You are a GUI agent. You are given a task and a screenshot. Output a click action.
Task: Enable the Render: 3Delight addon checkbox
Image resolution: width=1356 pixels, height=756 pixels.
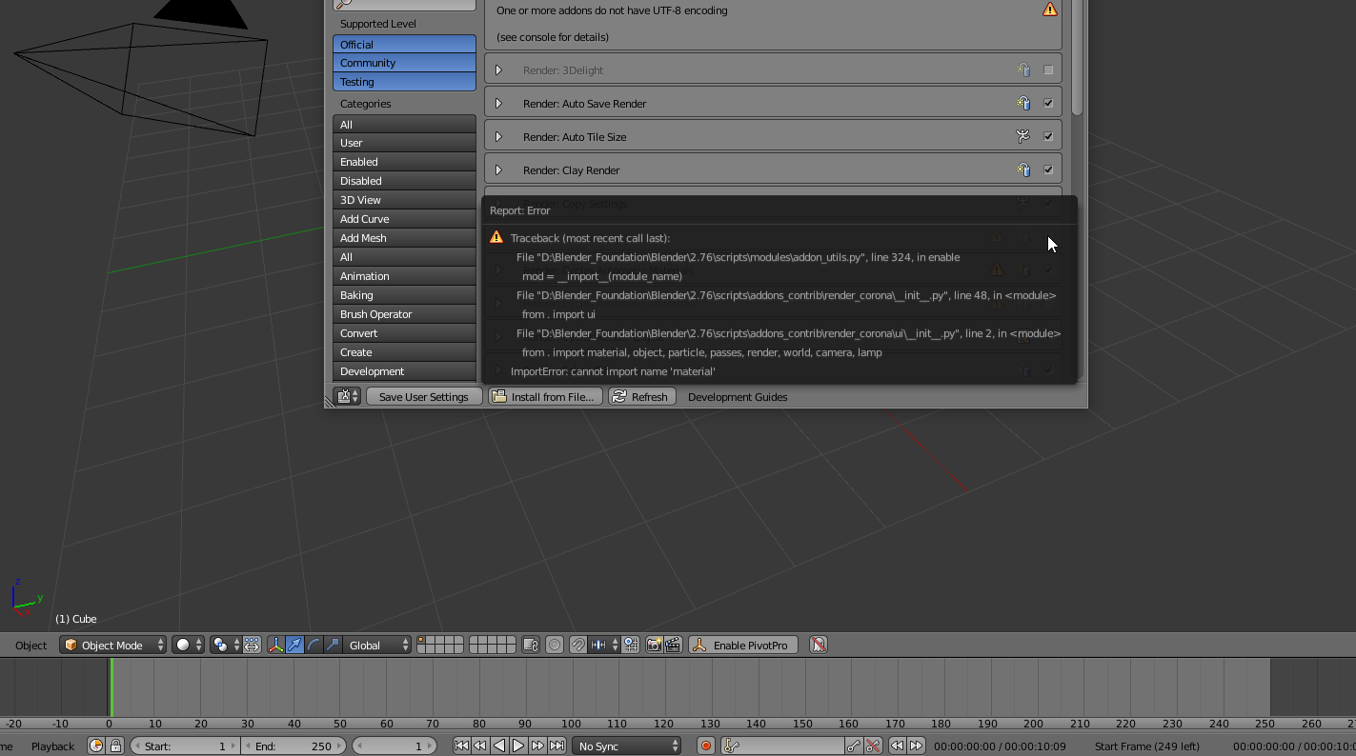1048,70
